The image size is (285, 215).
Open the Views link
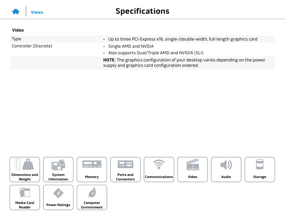coord(37,12)
